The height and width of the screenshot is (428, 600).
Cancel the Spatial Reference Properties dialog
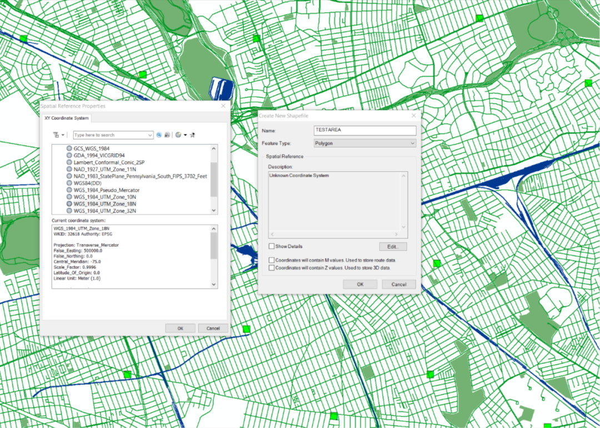click(x=213, y=328)
